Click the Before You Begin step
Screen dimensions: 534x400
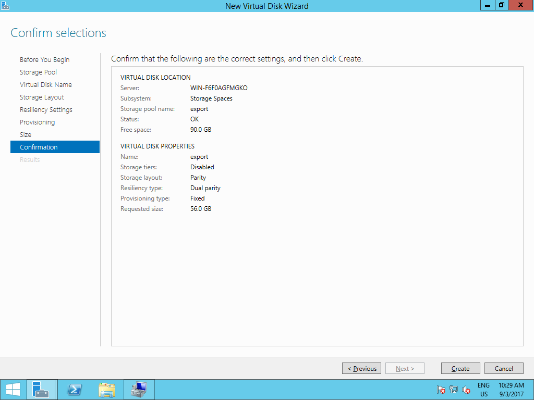(44, 59)
